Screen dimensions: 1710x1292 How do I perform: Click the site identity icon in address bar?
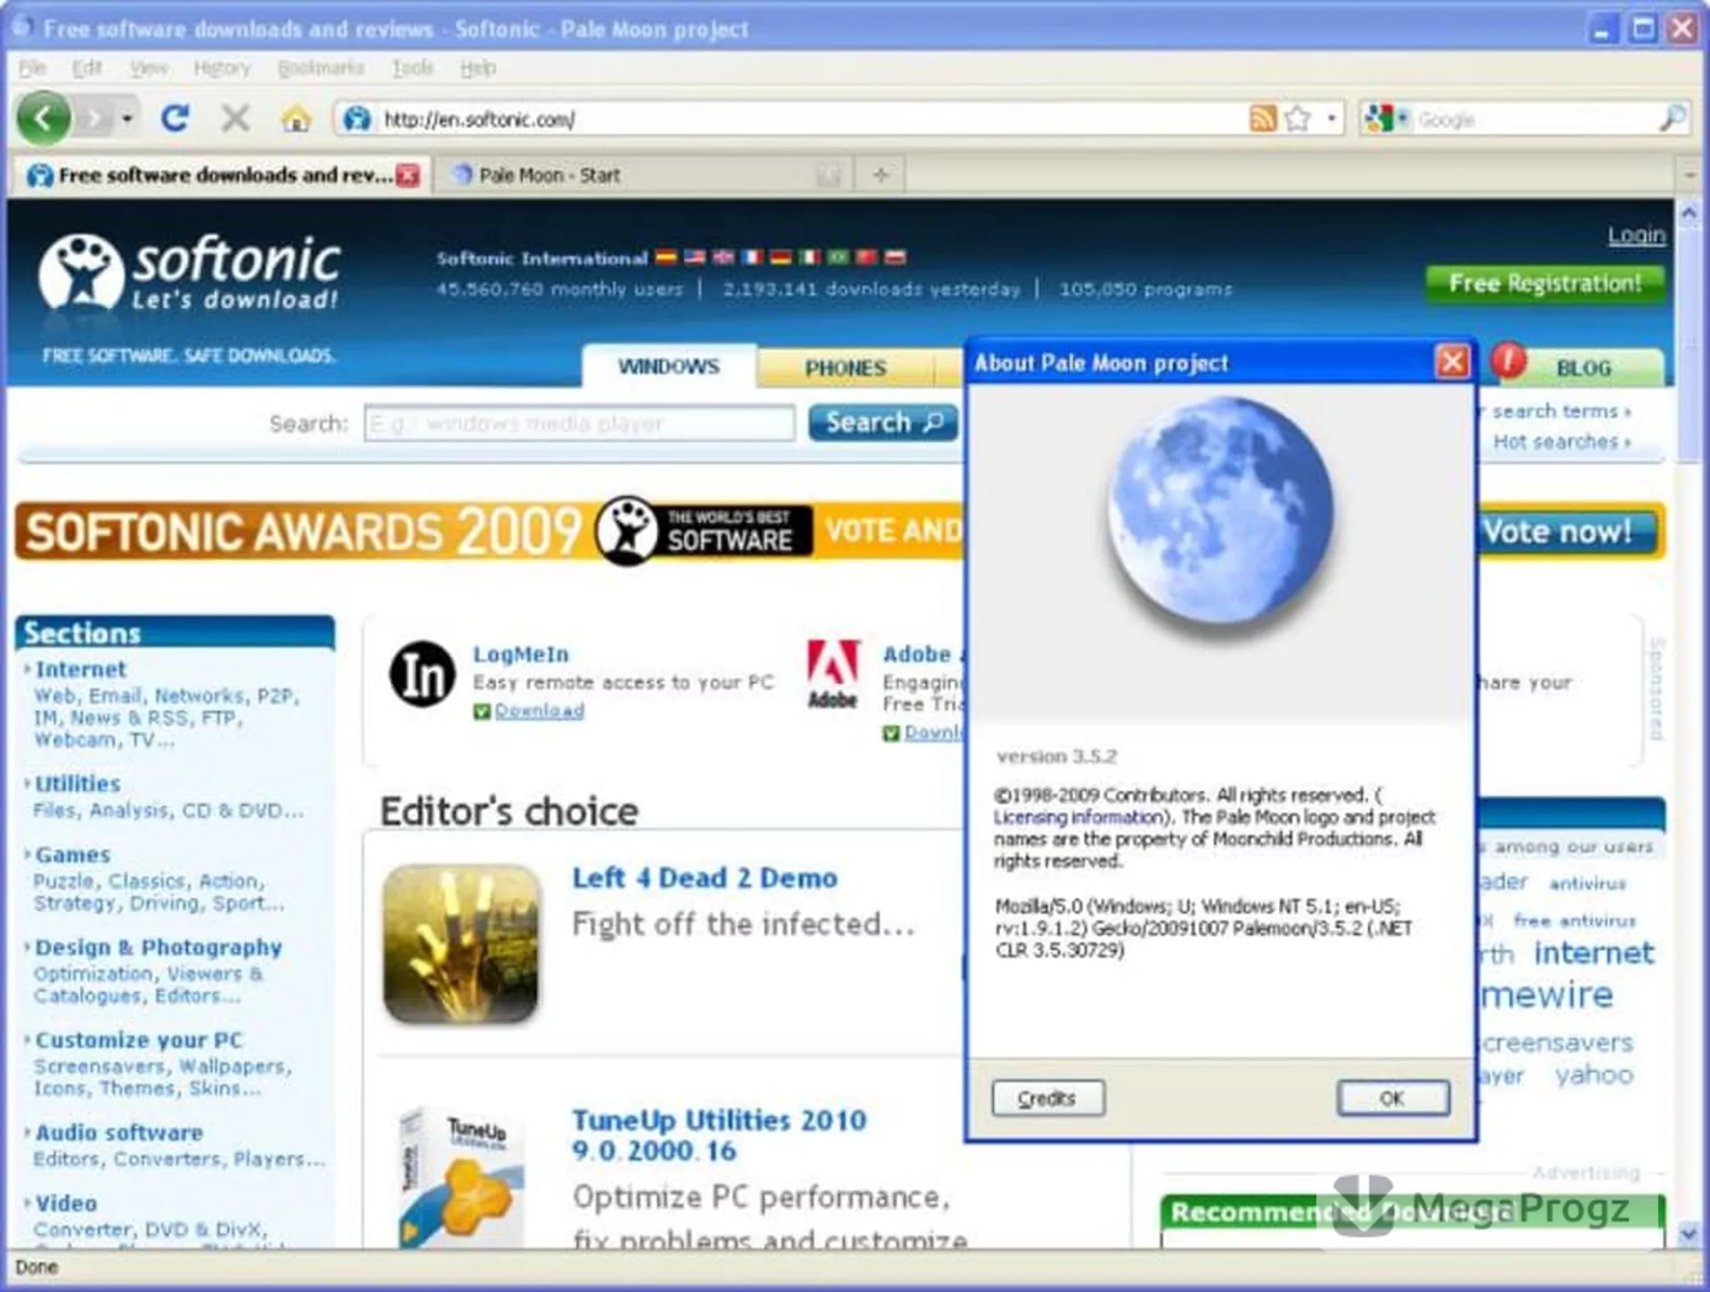[x=357, y=118]
